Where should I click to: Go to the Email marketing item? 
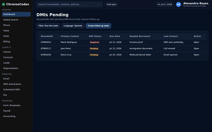point(16,79)
